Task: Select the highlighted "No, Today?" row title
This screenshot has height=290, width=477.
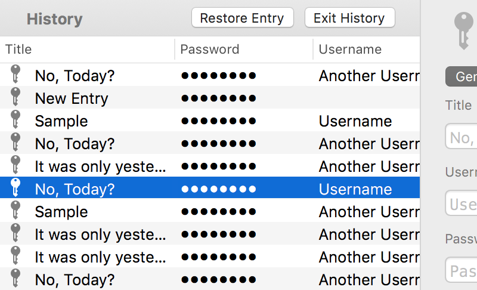Action: pyautogui.click(x=75, y=189)
